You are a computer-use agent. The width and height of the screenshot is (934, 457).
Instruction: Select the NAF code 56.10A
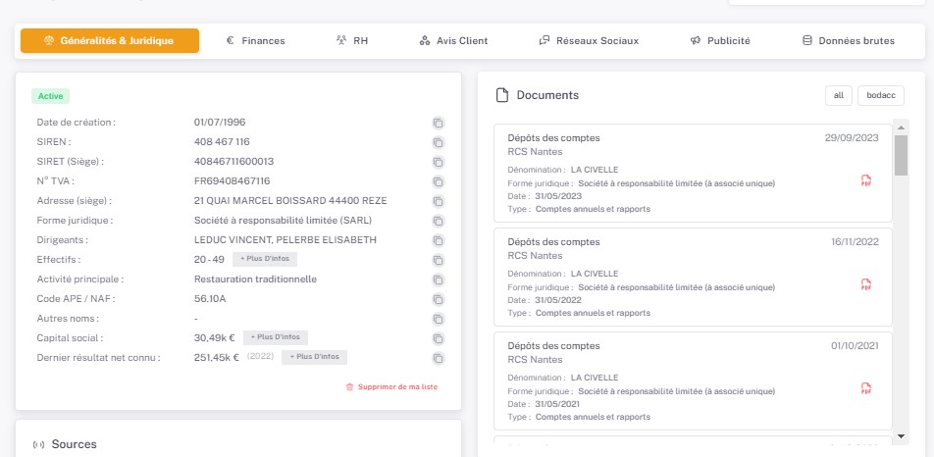[210, 299]
